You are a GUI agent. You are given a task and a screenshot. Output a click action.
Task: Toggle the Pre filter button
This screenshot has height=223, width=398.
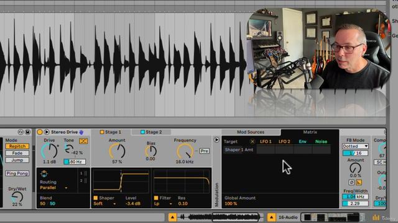click(205, 151)
